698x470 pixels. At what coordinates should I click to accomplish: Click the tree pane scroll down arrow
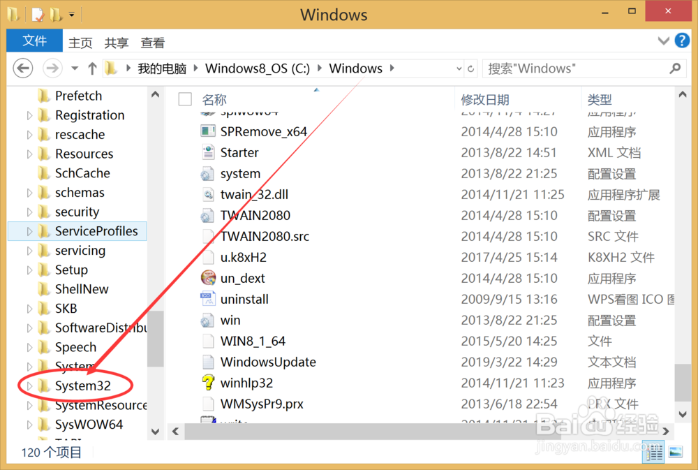(x=156, y=432)
